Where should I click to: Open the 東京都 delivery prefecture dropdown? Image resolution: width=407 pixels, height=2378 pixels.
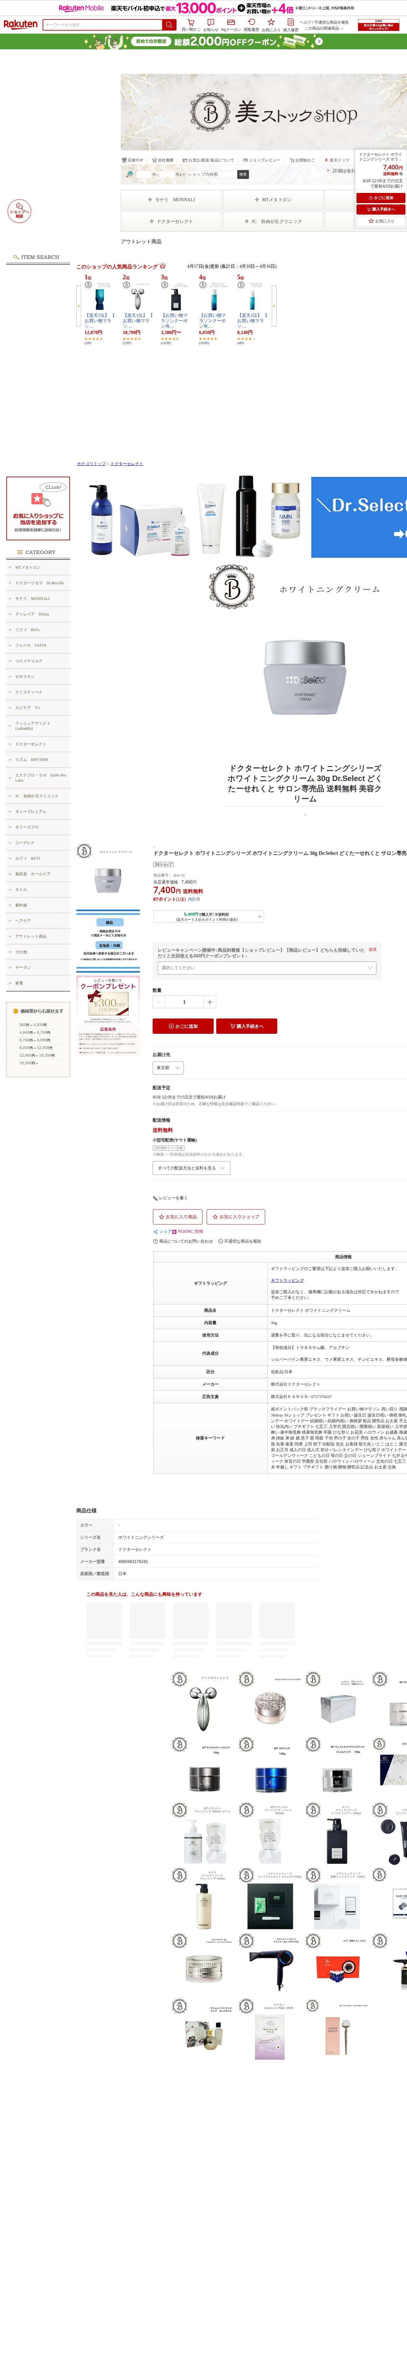pyautogui.click(x=168, y=1068)
